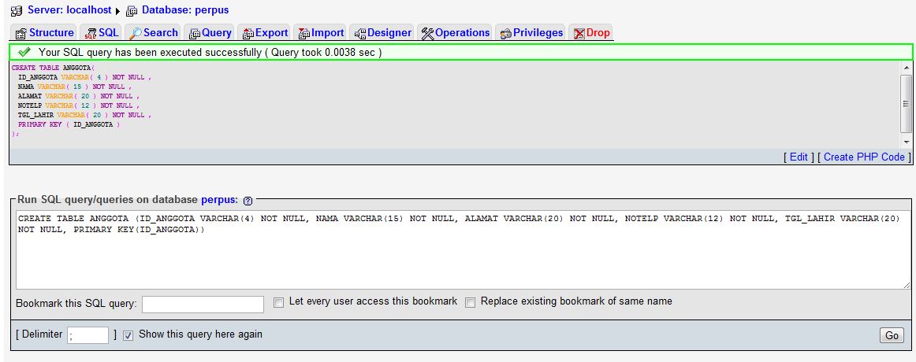Follow the Database: perpus breadcrumb link
Image resolution: width=916 pixels, height=362 pixels.
pyautogui.click(x=185, y=10)
